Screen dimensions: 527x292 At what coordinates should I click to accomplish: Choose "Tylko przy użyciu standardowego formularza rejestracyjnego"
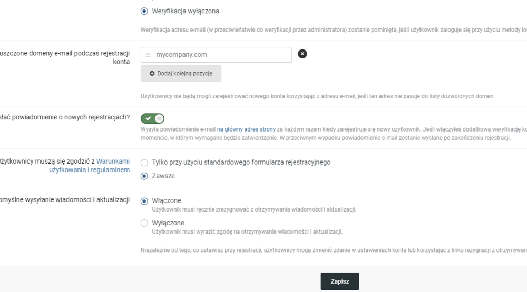(144, 162)
